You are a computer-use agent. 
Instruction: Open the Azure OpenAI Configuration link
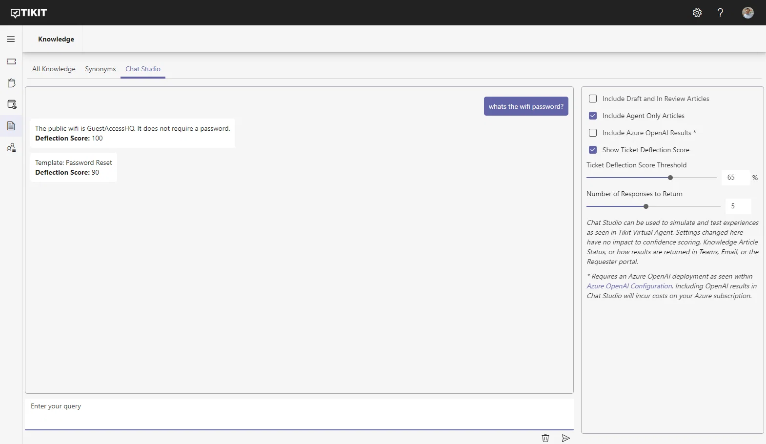[x=629, y=286]
